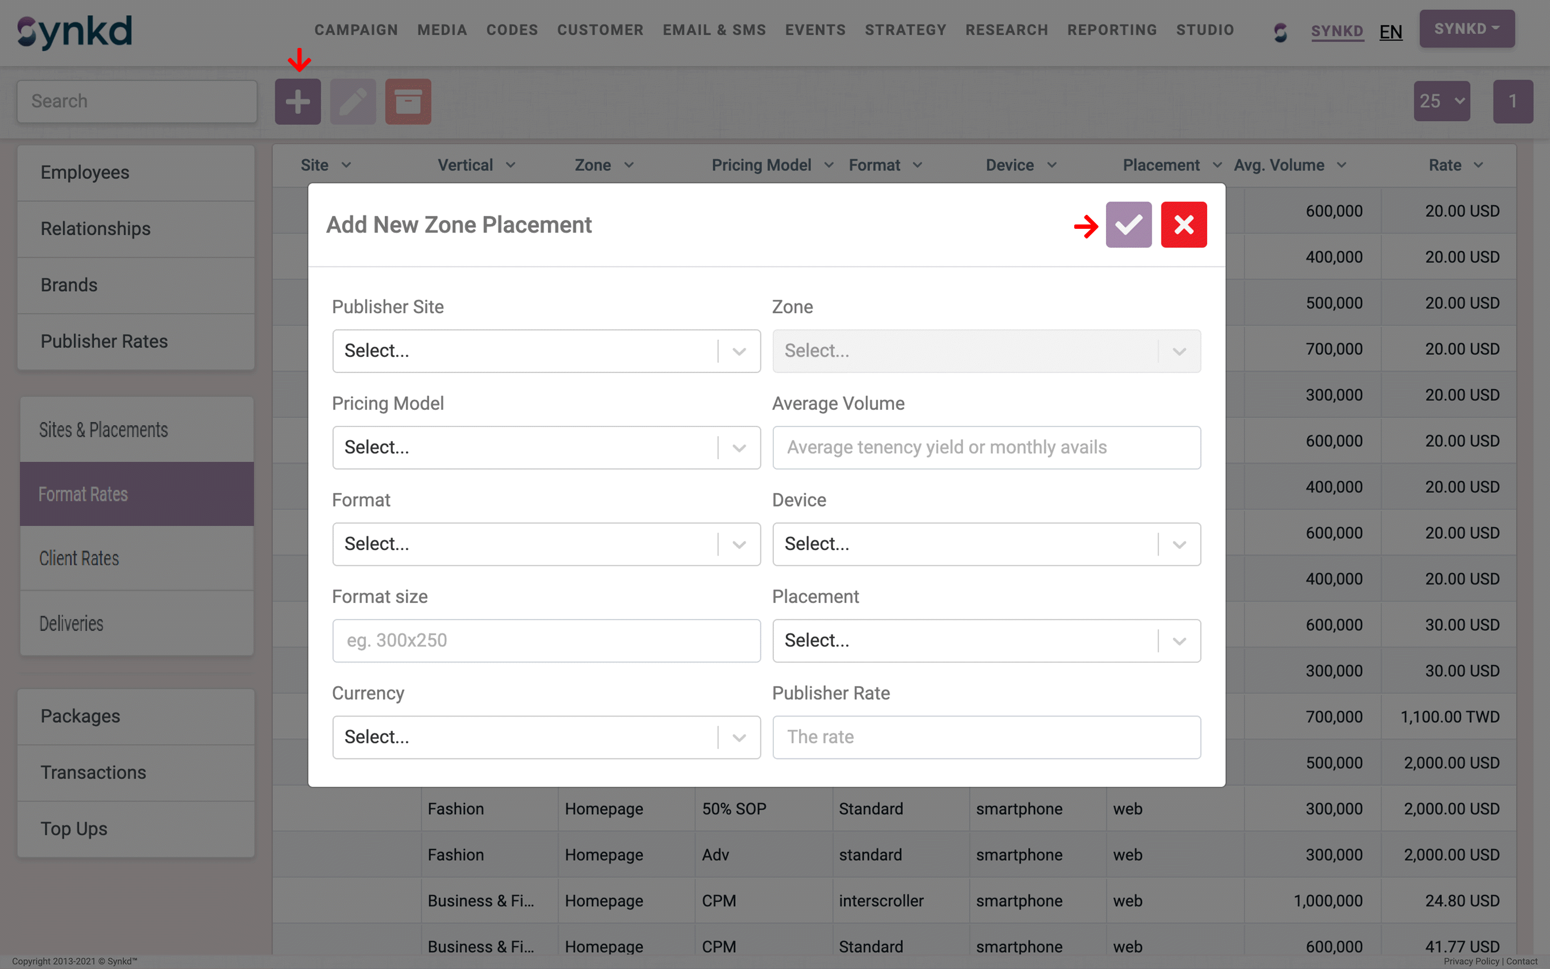
Task: Open the SYNKD account button top-right
Action: (x=1467, y=28)
